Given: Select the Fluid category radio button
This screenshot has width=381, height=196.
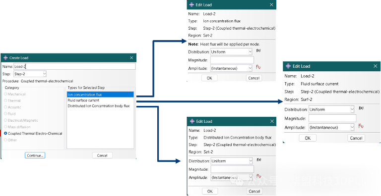Looking at the screenshot, I should [5, 114].
